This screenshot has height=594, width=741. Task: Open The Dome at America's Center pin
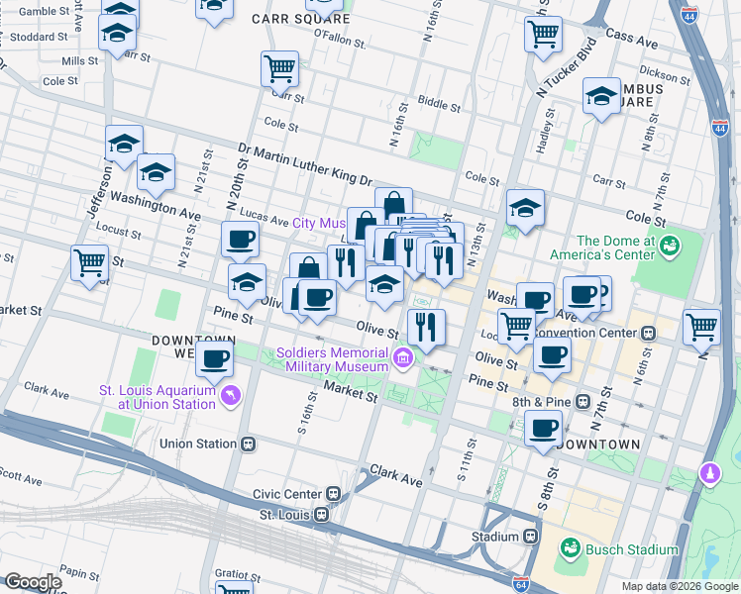click(x=670, y=247)
